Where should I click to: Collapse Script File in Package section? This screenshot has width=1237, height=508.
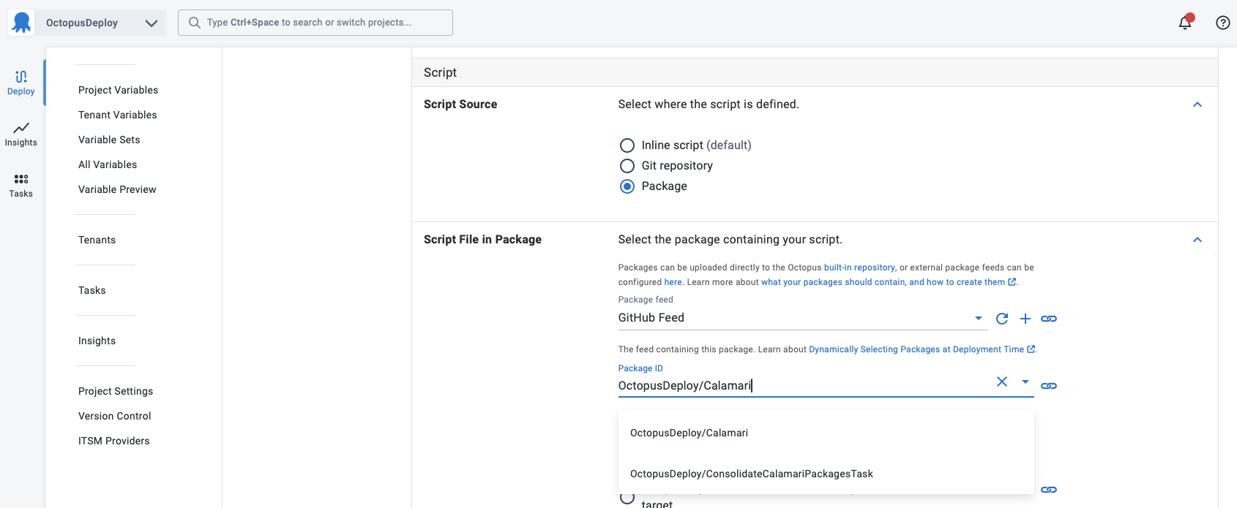coord(1197,240)
